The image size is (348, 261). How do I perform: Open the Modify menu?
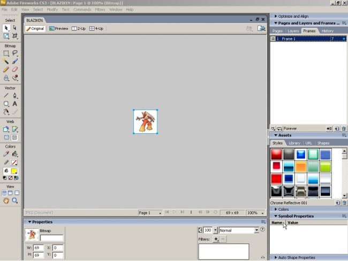(x=52, y=10)
